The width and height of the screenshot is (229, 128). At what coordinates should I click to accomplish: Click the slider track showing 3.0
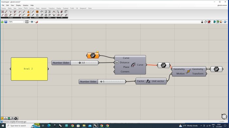point(84,63)
